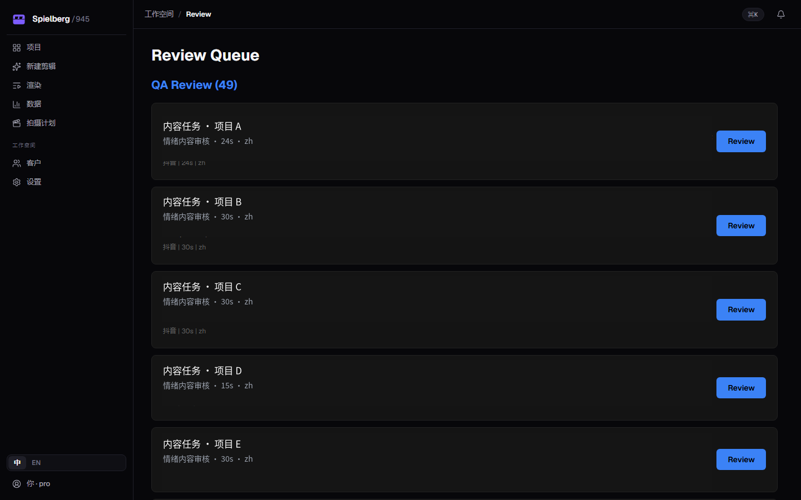Image resolution: width=801 pixels, height=500 pixels.
Task: Go to 工作空间 breadcrumb link
Action: (x=159, y=14)
